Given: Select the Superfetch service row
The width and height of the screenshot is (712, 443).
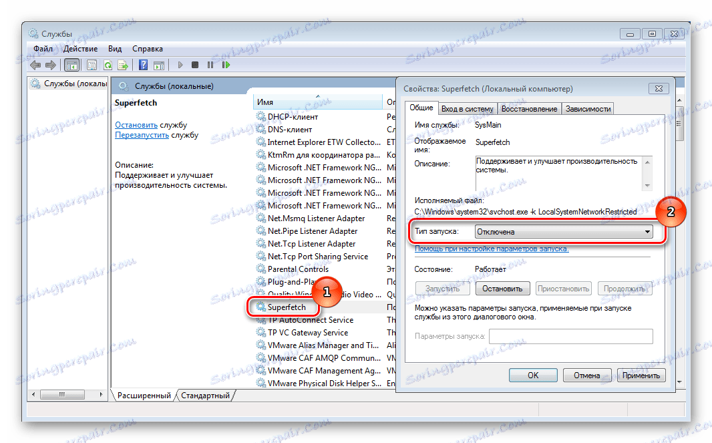Looking at the screenshot, I should (x=287, y=307).
